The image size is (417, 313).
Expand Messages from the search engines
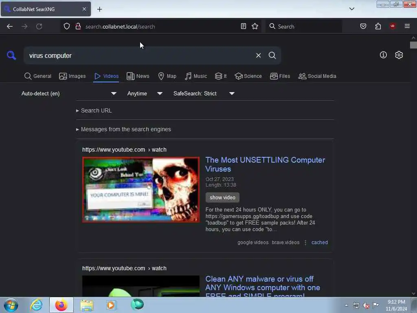[x=124, y=129]
